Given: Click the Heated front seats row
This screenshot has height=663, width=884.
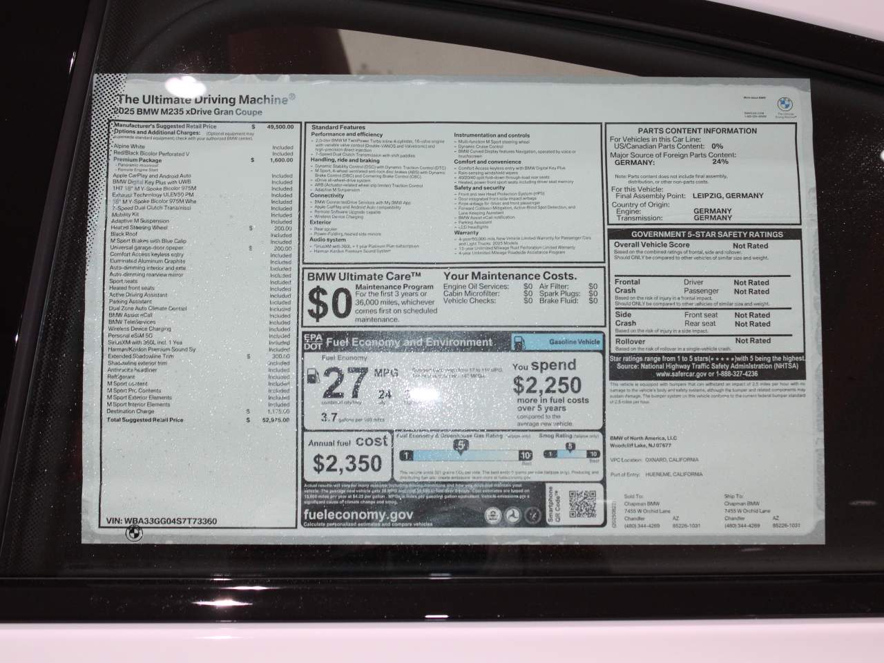Looking at the screenshot, I should (x=202, y=288).
